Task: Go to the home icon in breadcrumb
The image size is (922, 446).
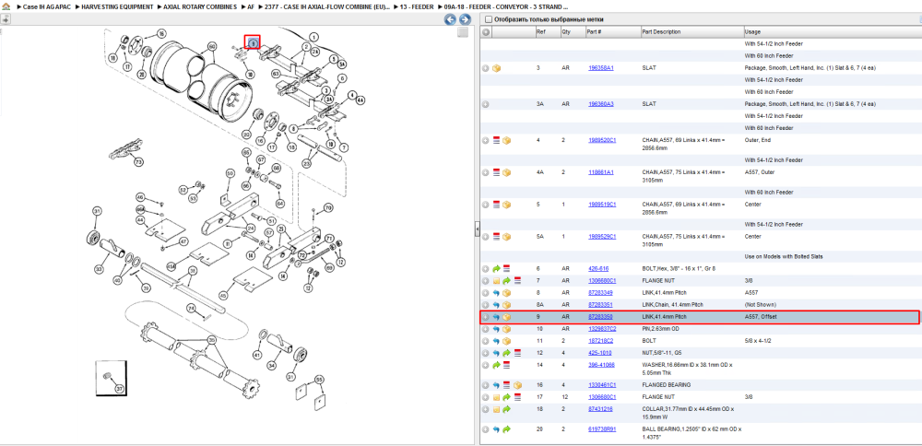Action: [x=5, y=7]
